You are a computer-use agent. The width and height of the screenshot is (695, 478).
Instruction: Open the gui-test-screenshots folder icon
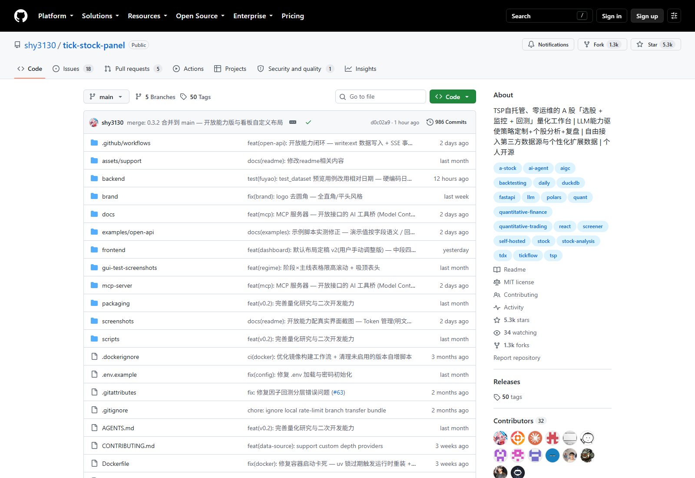(94, 267)
